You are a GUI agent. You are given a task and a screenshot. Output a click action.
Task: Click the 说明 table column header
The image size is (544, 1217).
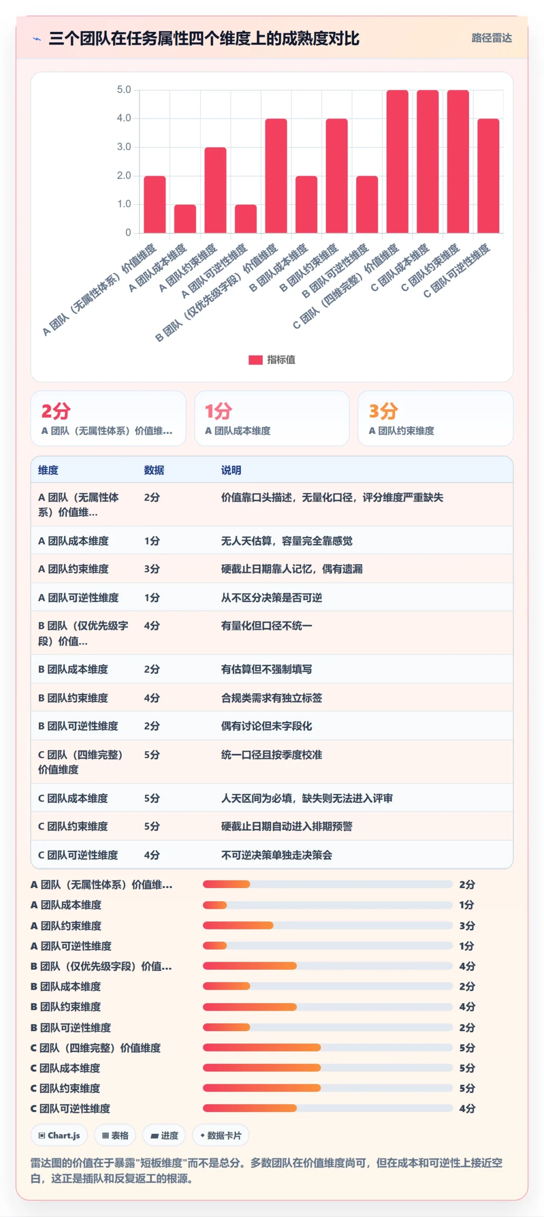click(231, 470)
